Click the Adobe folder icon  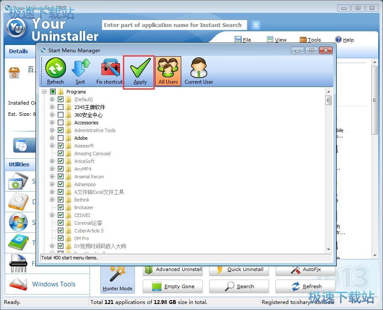pyautogui.click(x=69, y=138)
